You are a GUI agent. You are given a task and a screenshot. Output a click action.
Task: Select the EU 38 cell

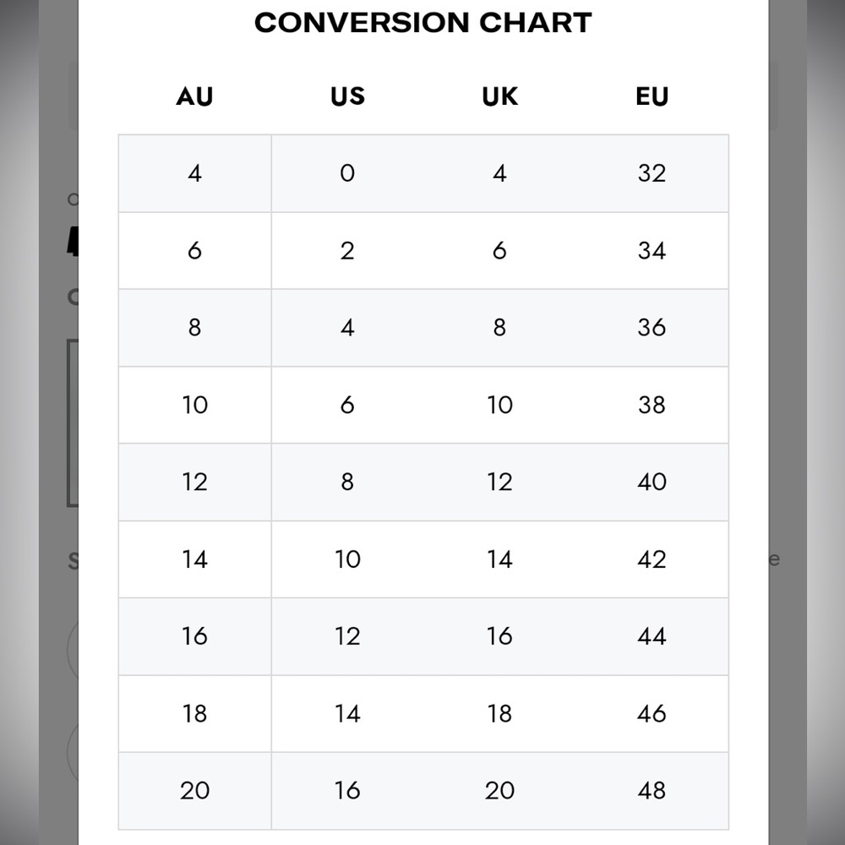[x=652, y=405]
